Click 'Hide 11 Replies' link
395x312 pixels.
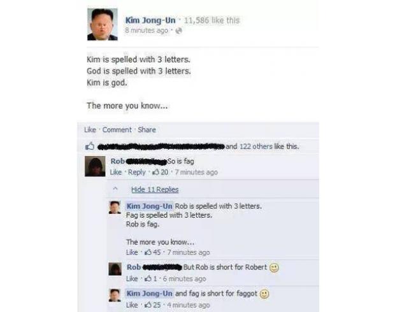(155, 189)
